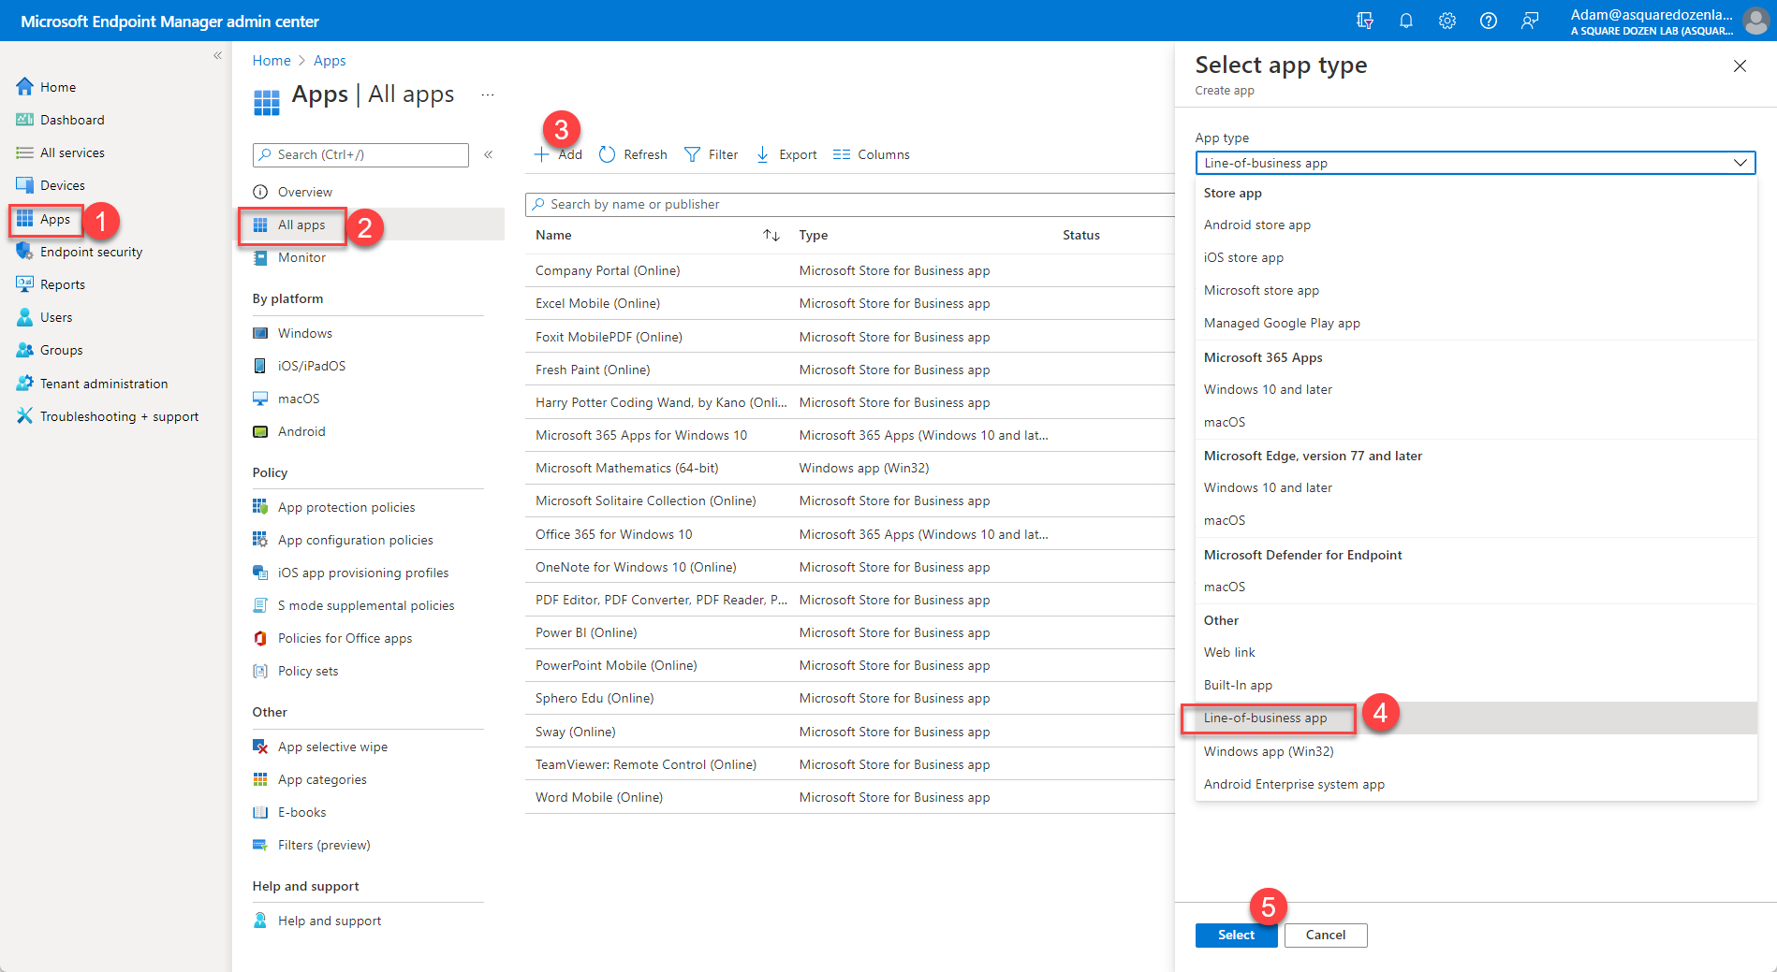The height and width of the screenshot is (972, 1777).
Task: Collapse the left navigation with double chevron
Action: (217, 55)
